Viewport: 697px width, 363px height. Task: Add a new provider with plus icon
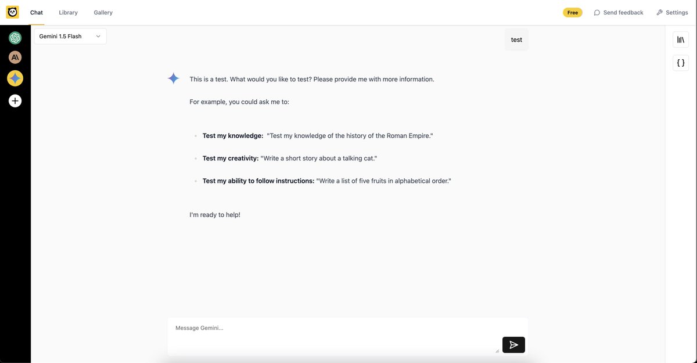click(15, 100)
